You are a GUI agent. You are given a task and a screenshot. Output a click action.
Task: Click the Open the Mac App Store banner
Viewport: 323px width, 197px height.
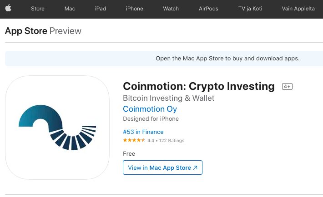164,59
